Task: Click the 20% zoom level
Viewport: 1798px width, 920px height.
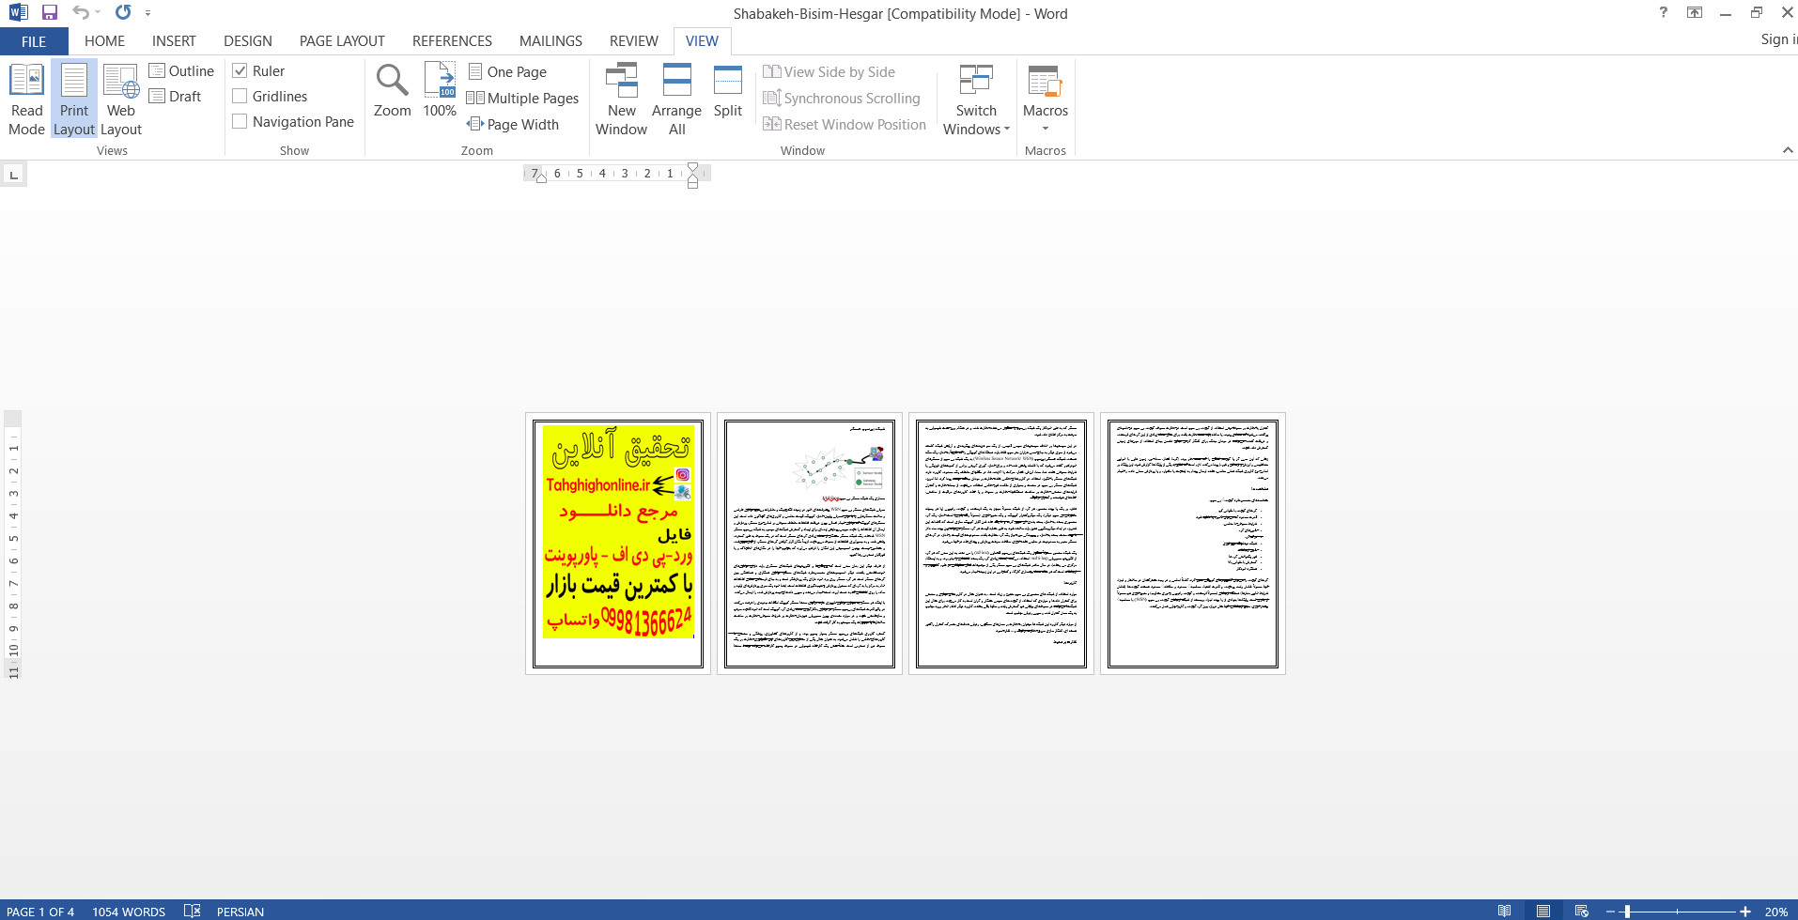Action: 1775,911
